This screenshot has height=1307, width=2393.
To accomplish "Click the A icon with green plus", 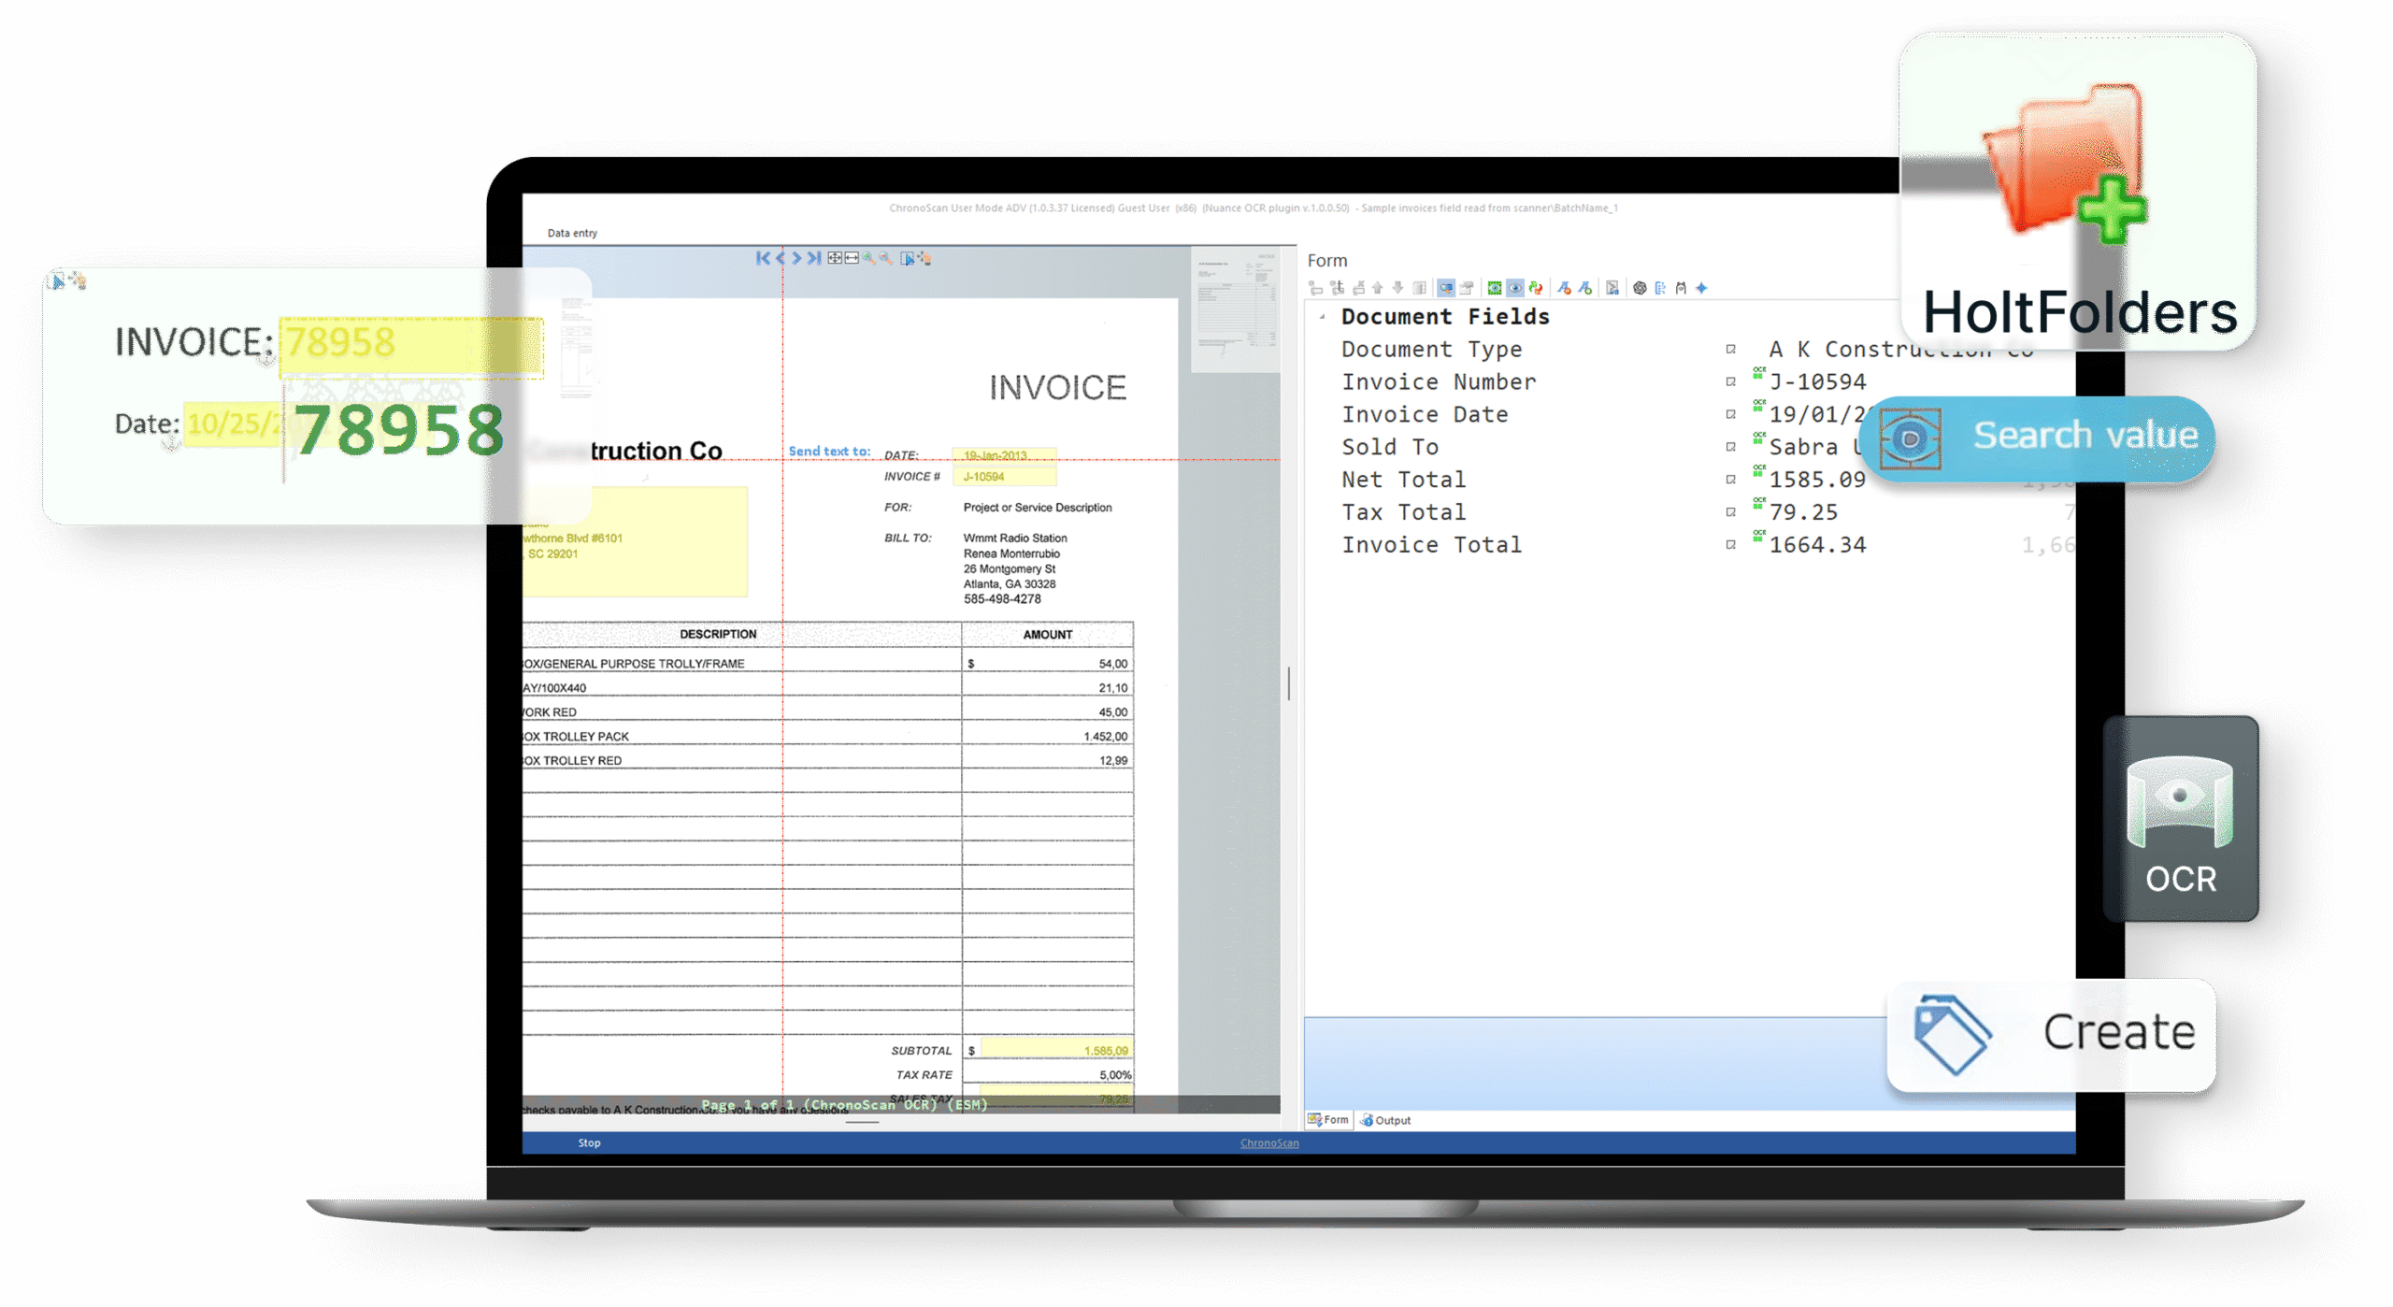I will tap(1585, 288).
